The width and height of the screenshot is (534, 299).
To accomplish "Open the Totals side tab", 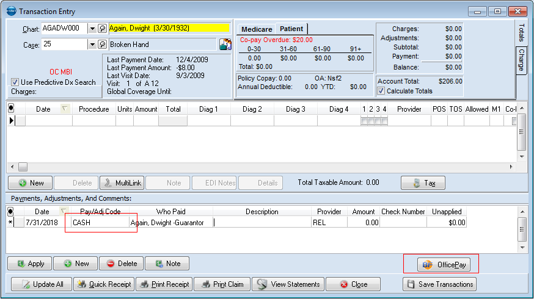I will (x=521, y=33).
